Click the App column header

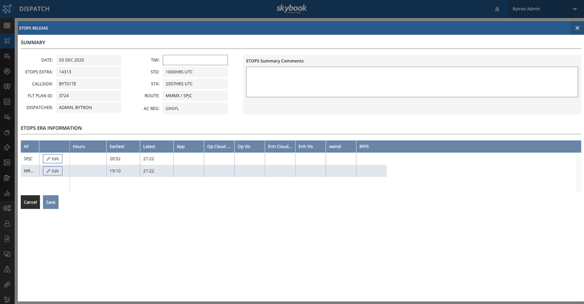point(188,146)
